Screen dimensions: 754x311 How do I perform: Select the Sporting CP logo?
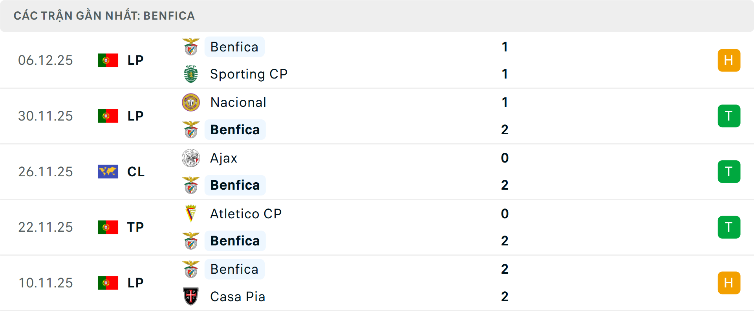pyautogui.click(x=191, y=74)
